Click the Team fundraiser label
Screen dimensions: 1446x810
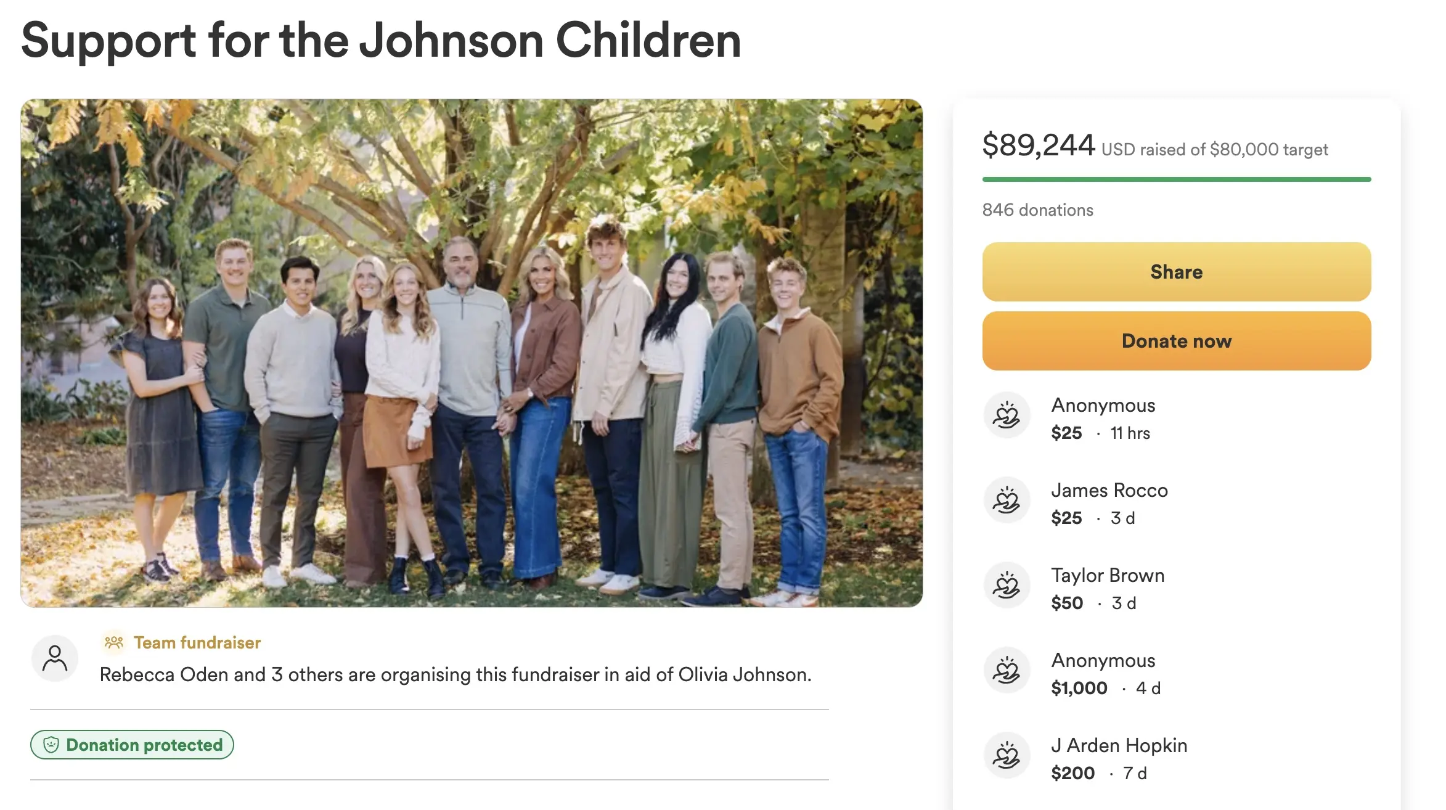(197, 643)
